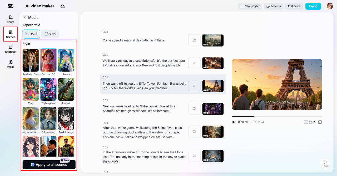Open the Seine River scene thumbnail
The height and width of the screenshot is (176, 337).
click(213, 132)
